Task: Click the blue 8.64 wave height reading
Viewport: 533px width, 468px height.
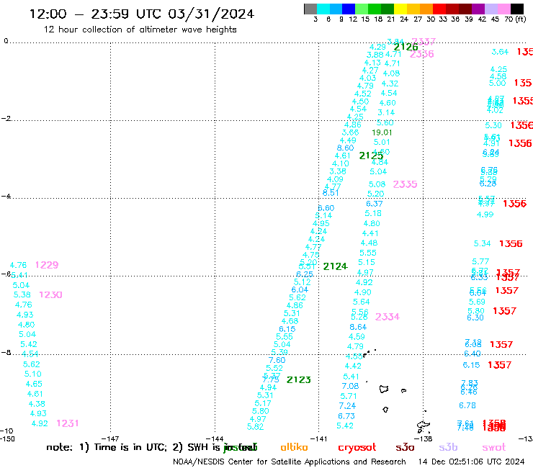Action: coord(358,327)
